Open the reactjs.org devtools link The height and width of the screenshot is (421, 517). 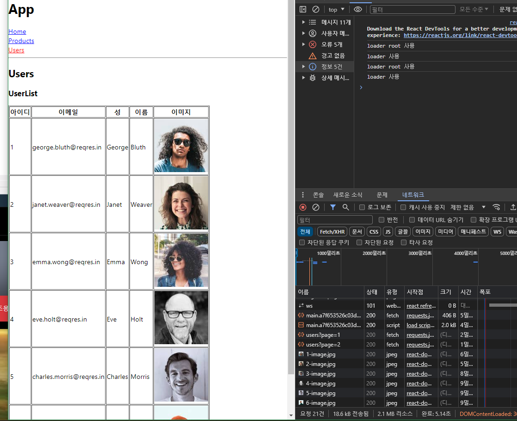[x=460, y=35]
